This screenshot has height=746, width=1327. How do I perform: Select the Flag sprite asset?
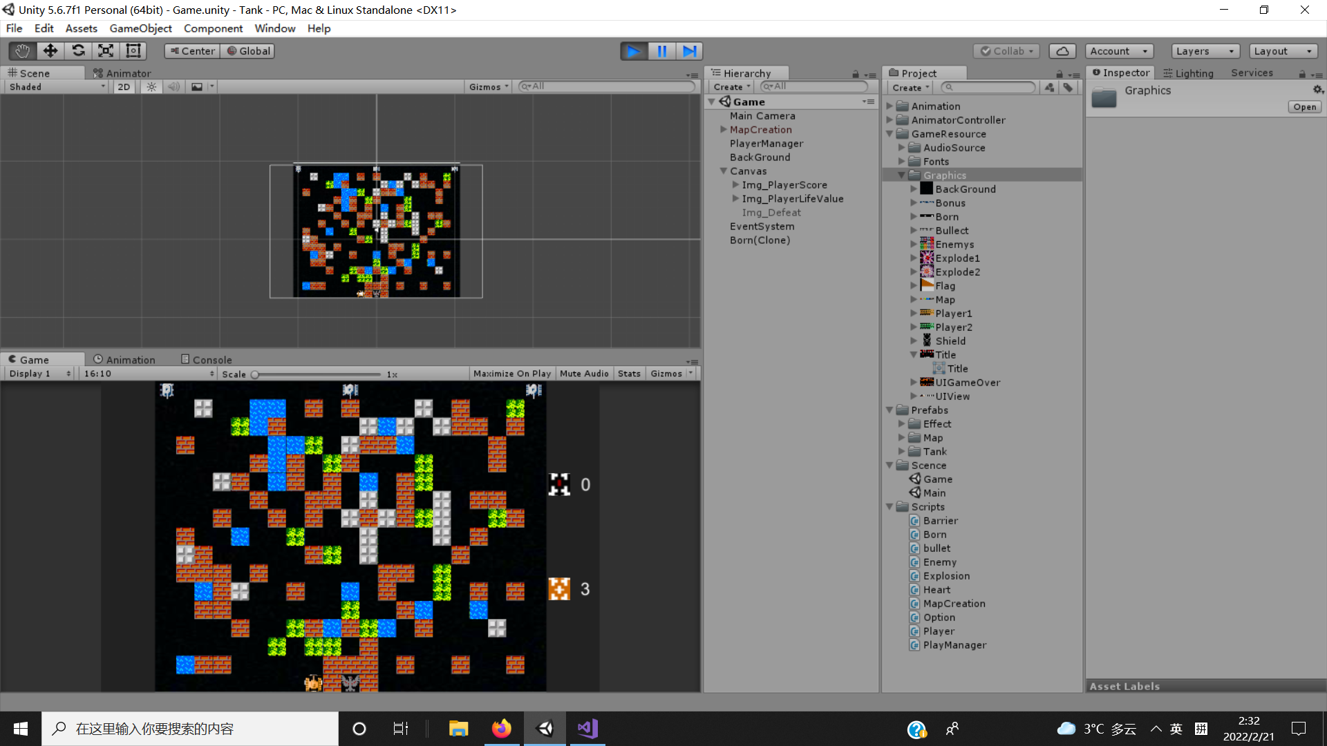coord(945,285)
